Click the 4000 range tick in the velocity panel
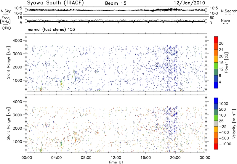 pyautogui.click(x=17, y=102)
